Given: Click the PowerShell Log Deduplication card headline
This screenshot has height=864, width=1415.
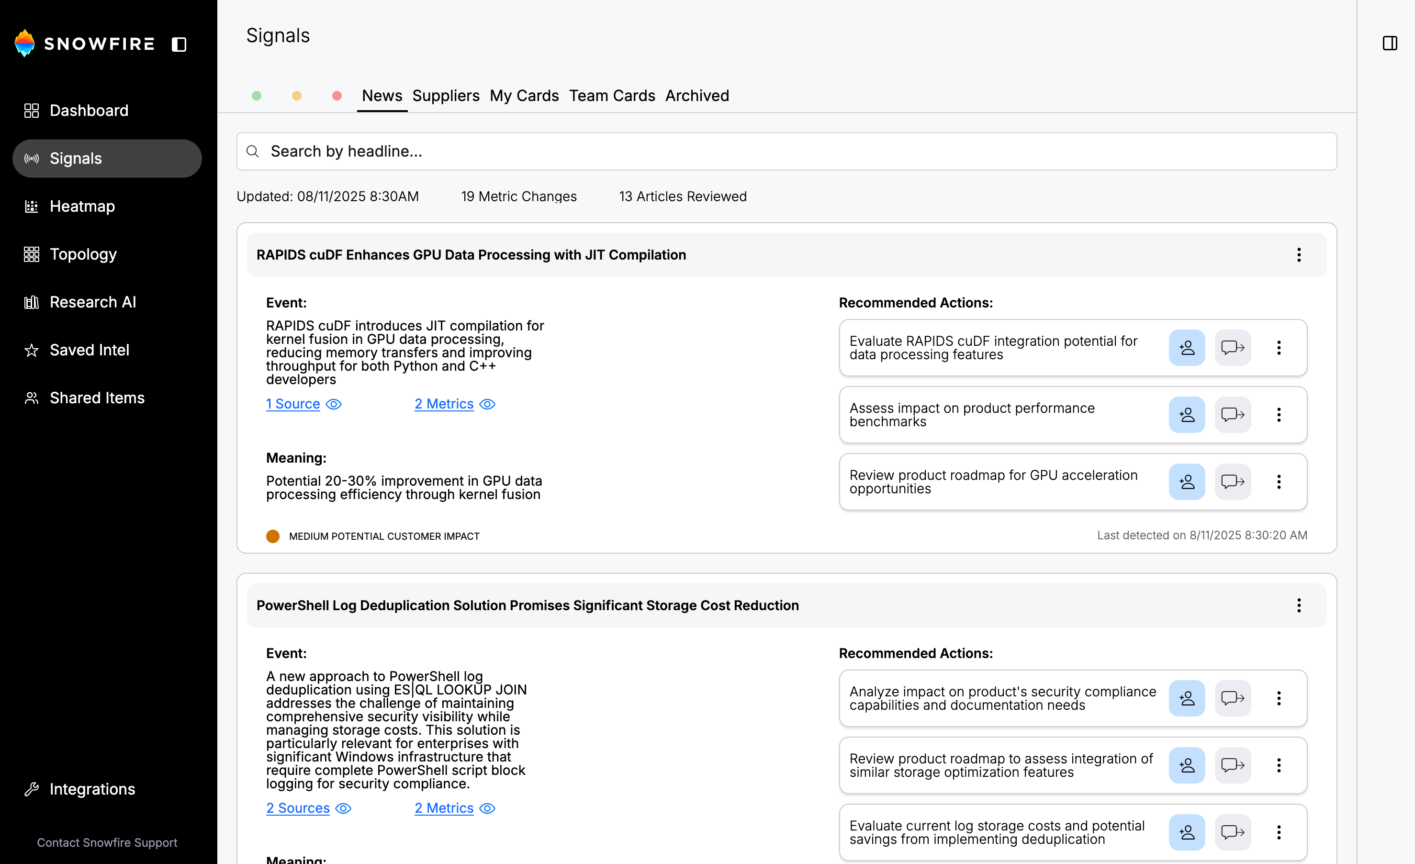Looking at the screenshot, I should [527, 605].
